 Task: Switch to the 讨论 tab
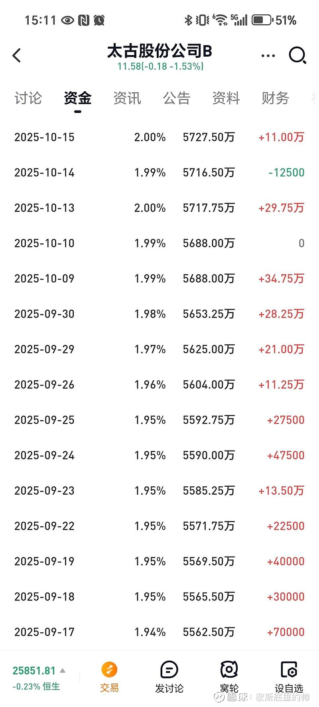[x=28, y=98]
